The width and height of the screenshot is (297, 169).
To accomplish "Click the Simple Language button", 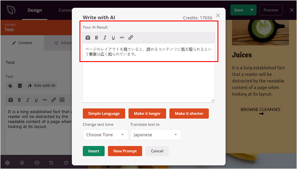I will pos(104,114).
